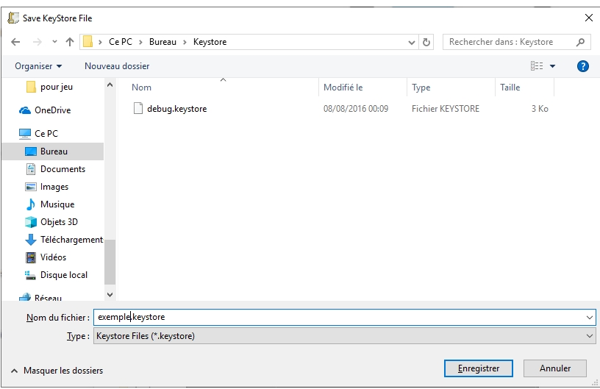
Task: Refresh the Keystore folder view
Action: [x=427, y=42]
